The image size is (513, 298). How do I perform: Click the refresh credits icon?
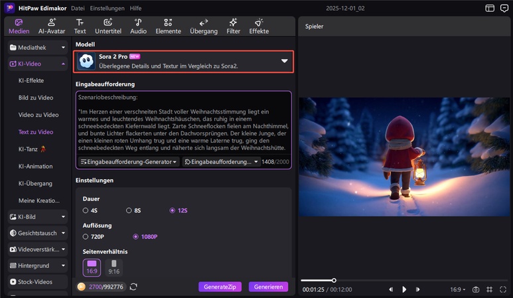[133, 287]
